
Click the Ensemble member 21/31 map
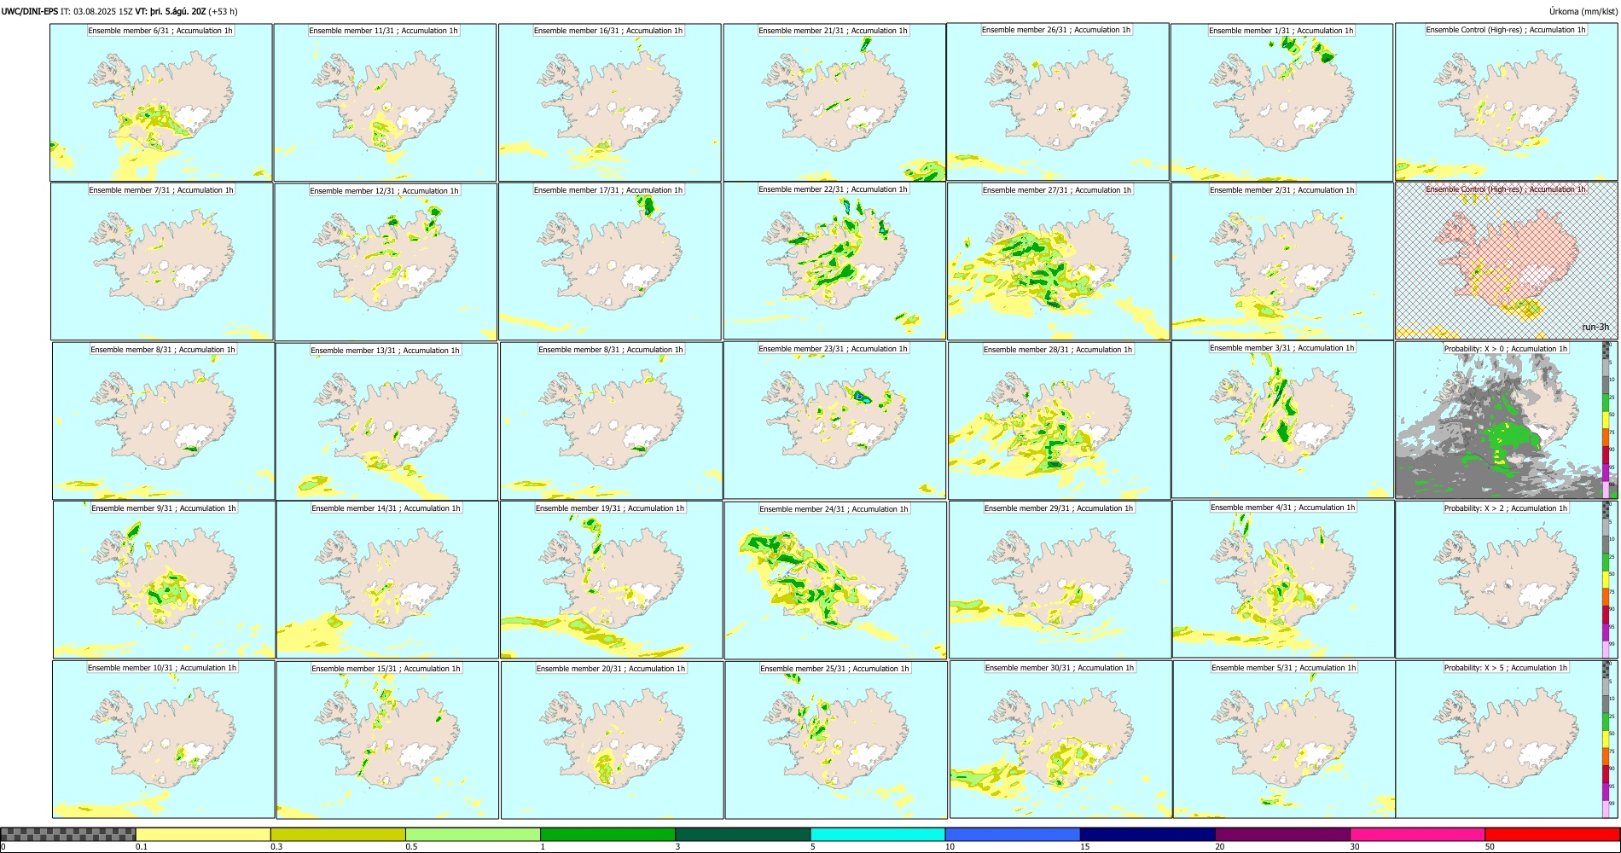834,102
